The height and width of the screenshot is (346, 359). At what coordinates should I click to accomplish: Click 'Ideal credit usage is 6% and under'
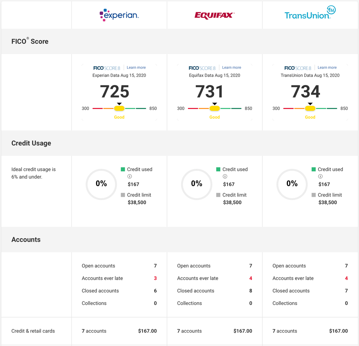(33, 173)
